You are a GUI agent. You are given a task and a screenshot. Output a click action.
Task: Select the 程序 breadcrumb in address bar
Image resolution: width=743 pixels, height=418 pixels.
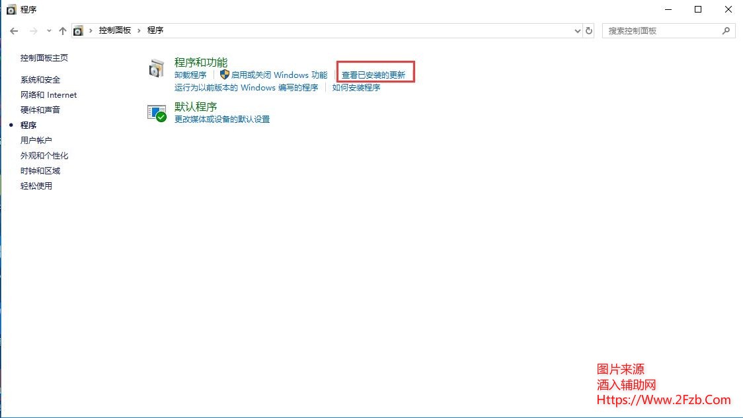click(x=155, y=30)
